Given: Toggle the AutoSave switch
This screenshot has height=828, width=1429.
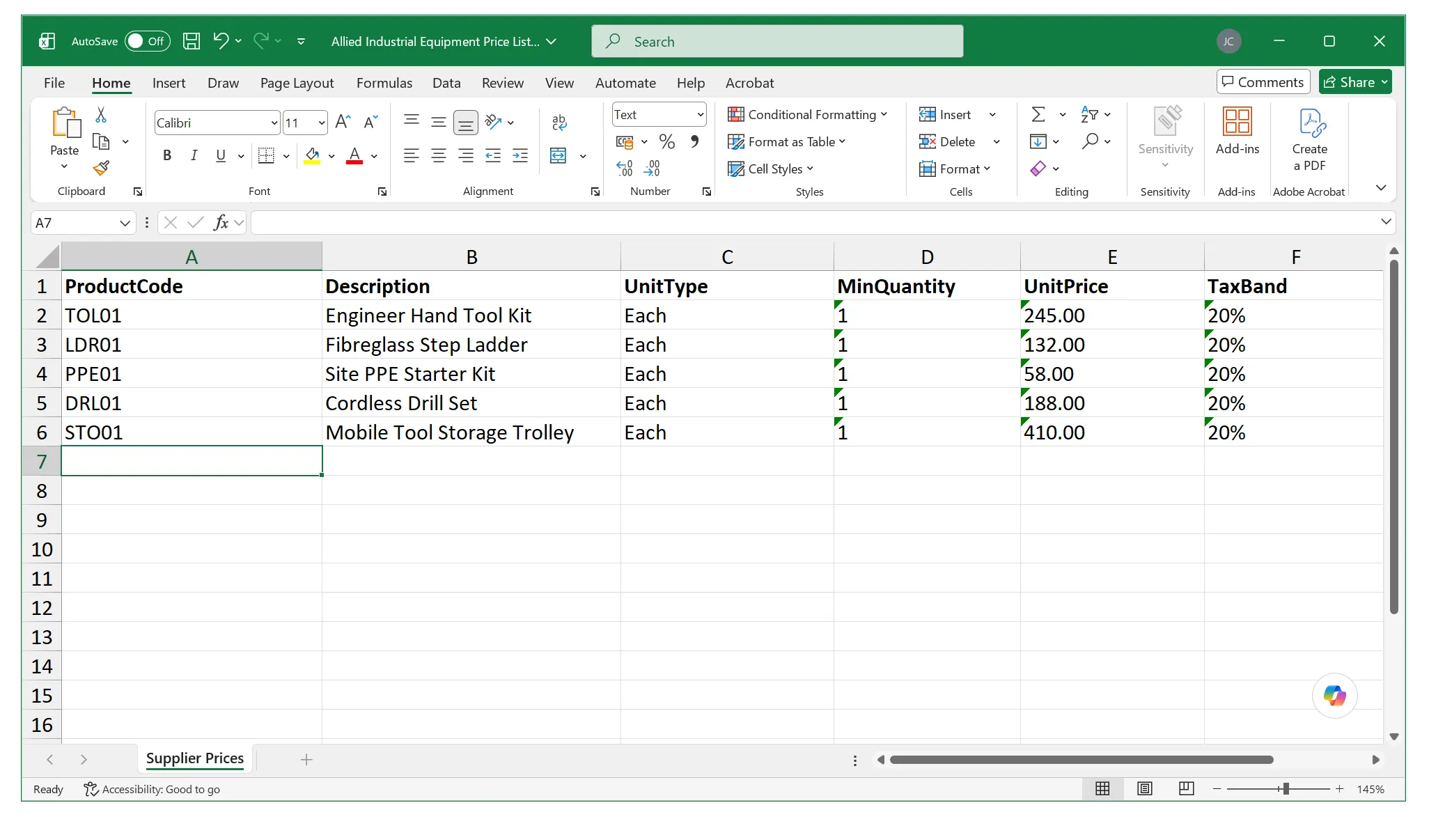Looking at the screenshot, I should (147, 41).
